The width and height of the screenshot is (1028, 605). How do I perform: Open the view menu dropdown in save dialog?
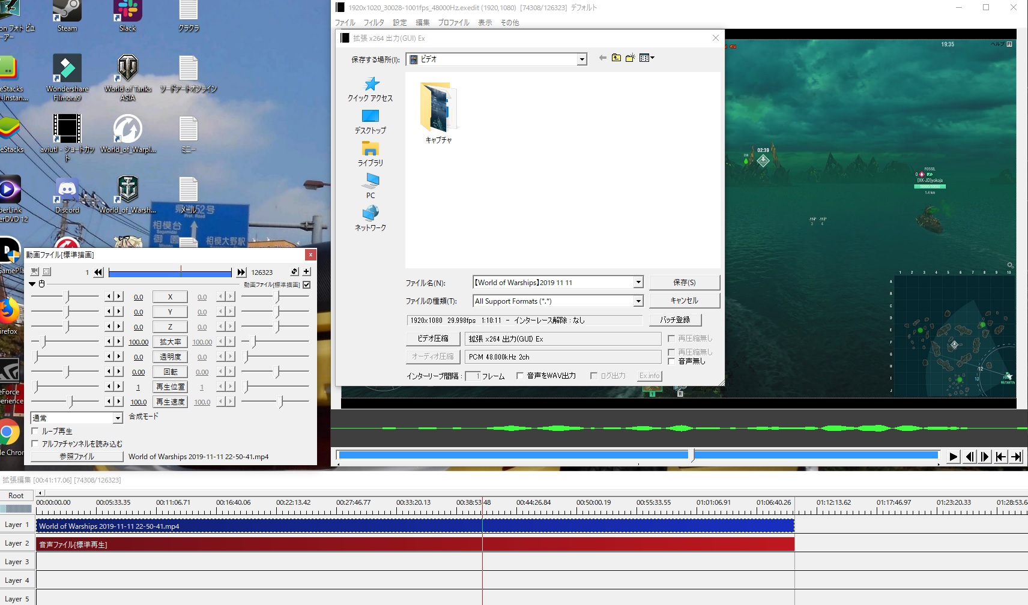tap(647, 58)
